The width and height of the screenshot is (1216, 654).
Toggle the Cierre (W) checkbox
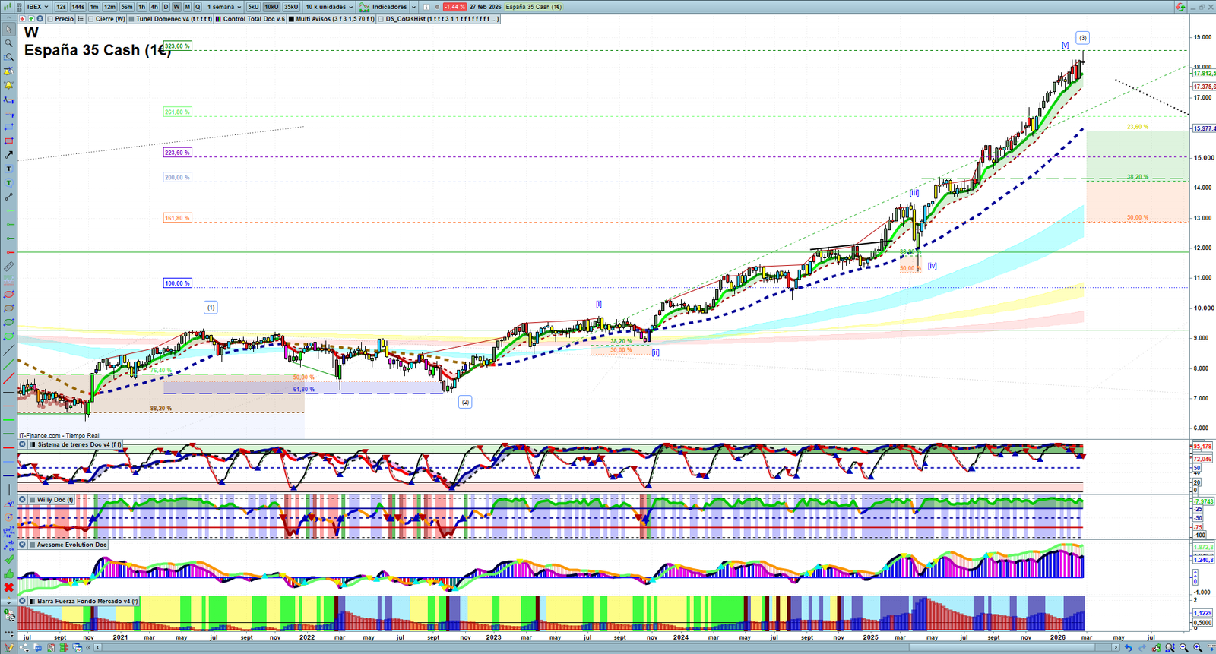(x=91, y=19)
